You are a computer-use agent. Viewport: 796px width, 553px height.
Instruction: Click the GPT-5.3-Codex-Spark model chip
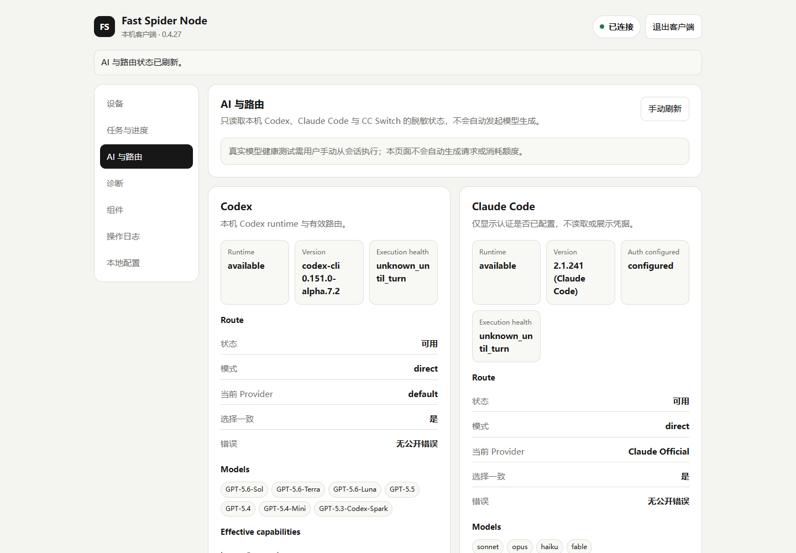(353, 509)
